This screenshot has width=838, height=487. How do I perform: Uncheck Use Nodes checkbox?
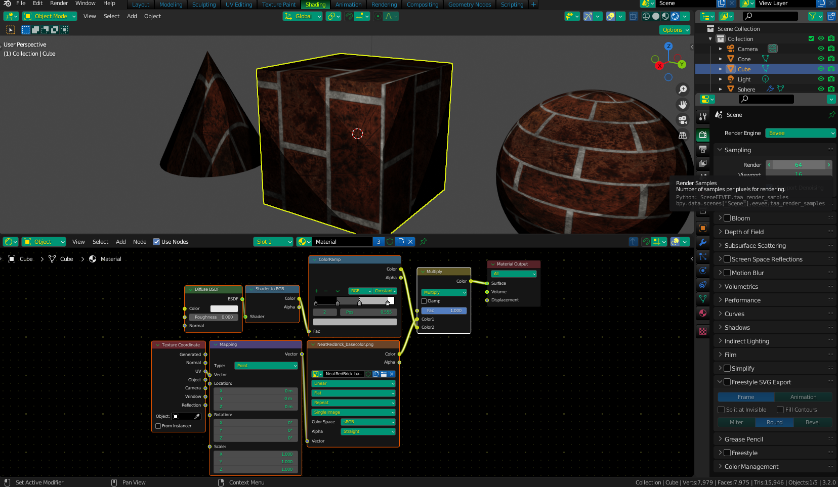[156, 242]
